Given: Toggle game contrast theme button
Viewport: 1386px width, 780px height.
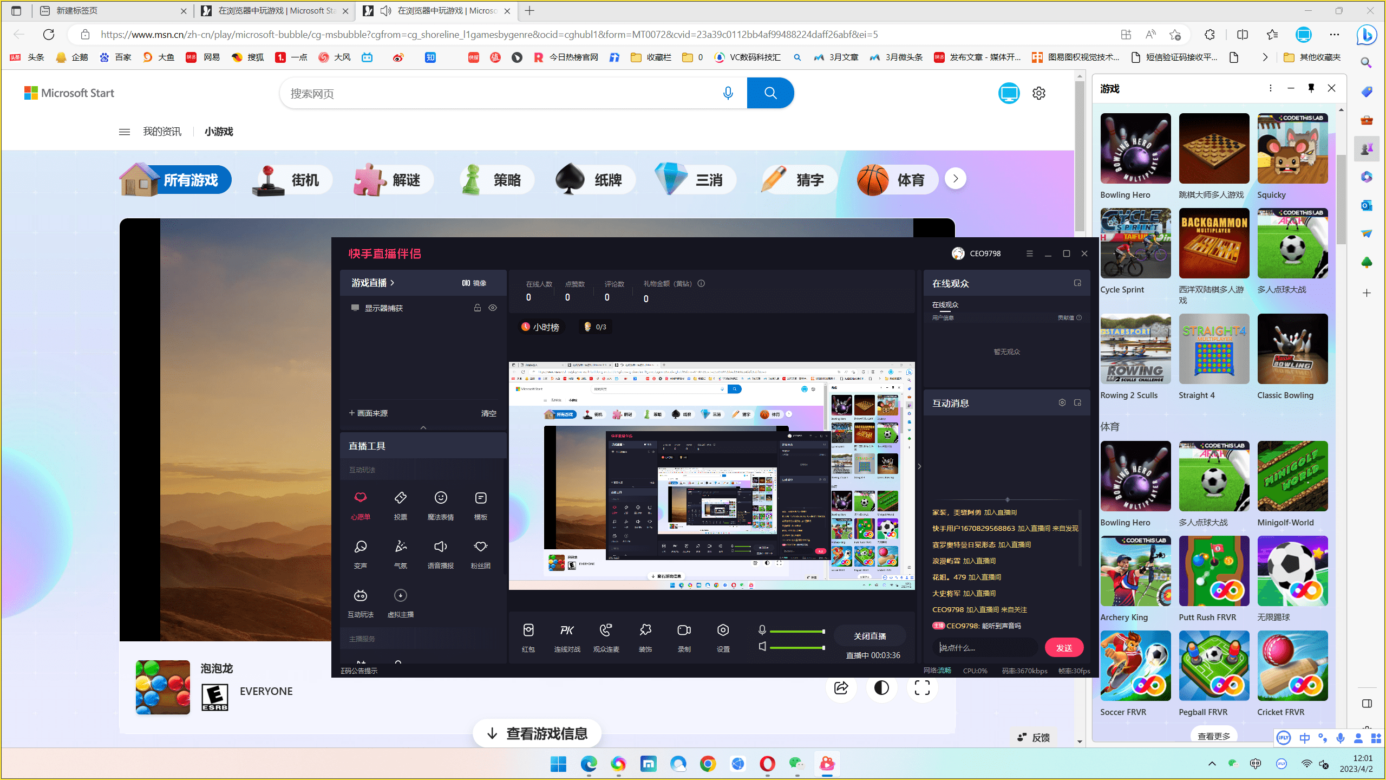Looking at the screenshot, I should (881, 688).
